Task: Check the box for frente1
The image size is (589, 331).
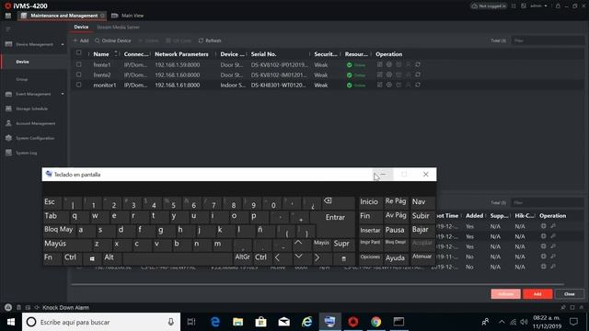Action: pyautogui.click(x=78, y=64)
